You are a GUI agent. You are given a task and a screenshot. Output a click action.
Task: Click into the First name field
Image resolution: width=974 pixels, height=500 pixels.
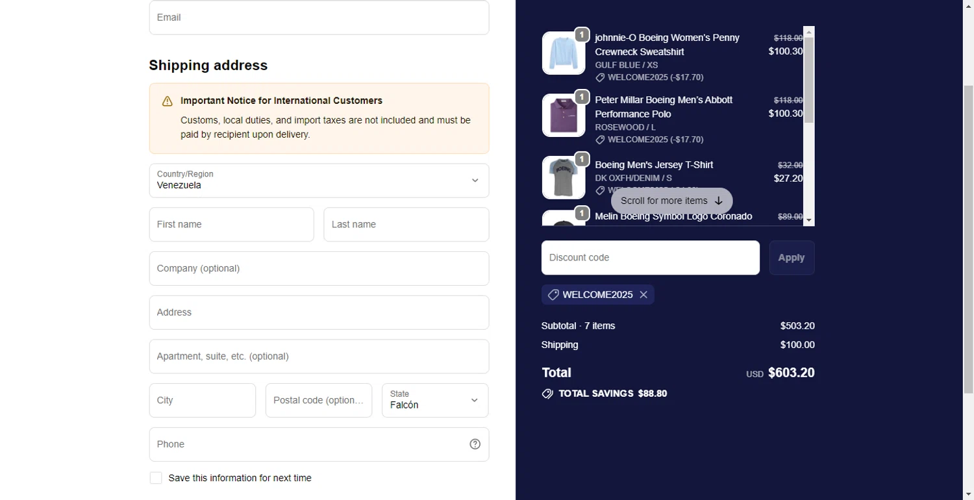click(x=231, y=225)
